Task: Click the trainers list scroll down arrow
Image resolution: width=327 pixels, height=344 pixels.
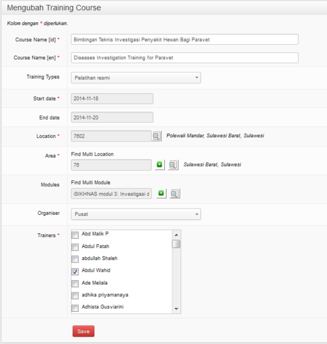Action: pyautogui.click(x=176, y=309)
